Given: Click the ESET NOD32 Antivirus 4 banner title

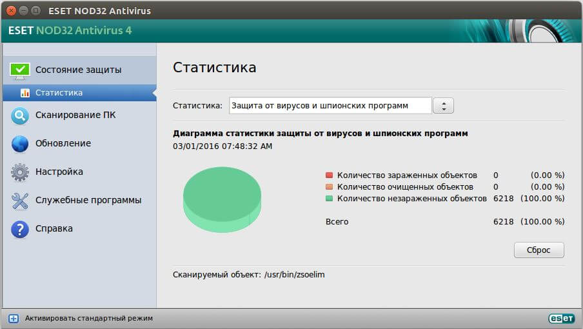Looking at the screenshot, I should tap(70, 30).
